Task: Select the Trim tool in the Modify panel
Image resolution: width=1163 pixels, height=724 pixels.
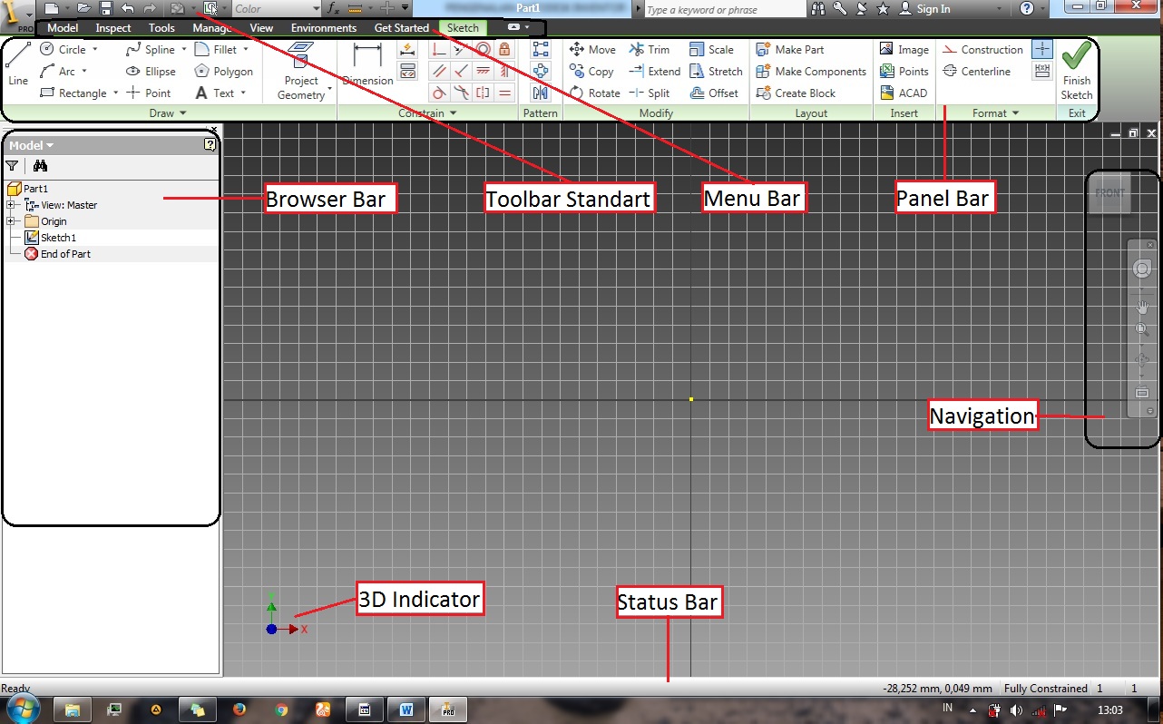Action: click(650, 49)
